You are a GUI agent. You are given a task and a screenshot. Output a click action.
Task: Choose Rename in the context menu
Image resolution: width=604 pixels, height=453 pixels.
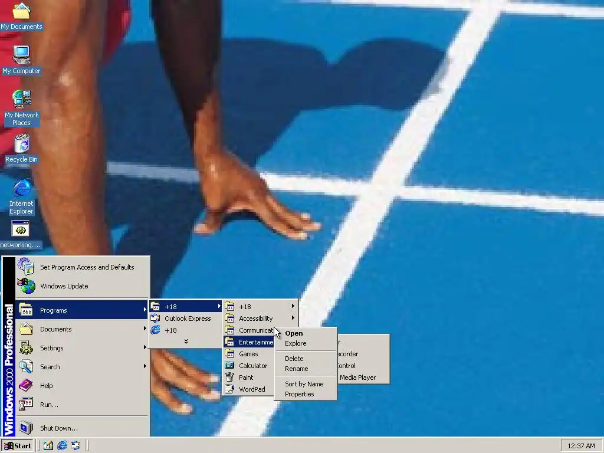306,369
